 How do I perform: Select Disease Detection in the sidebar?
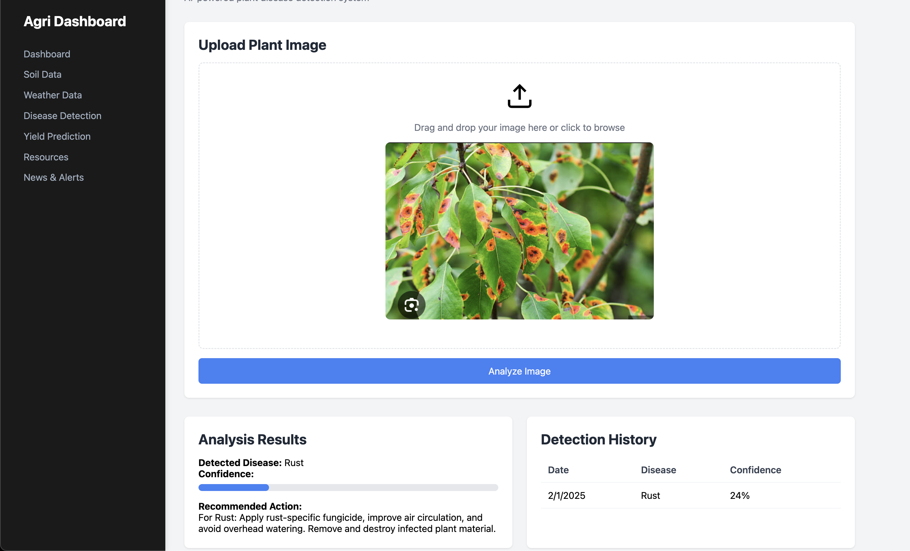point(62,115)
